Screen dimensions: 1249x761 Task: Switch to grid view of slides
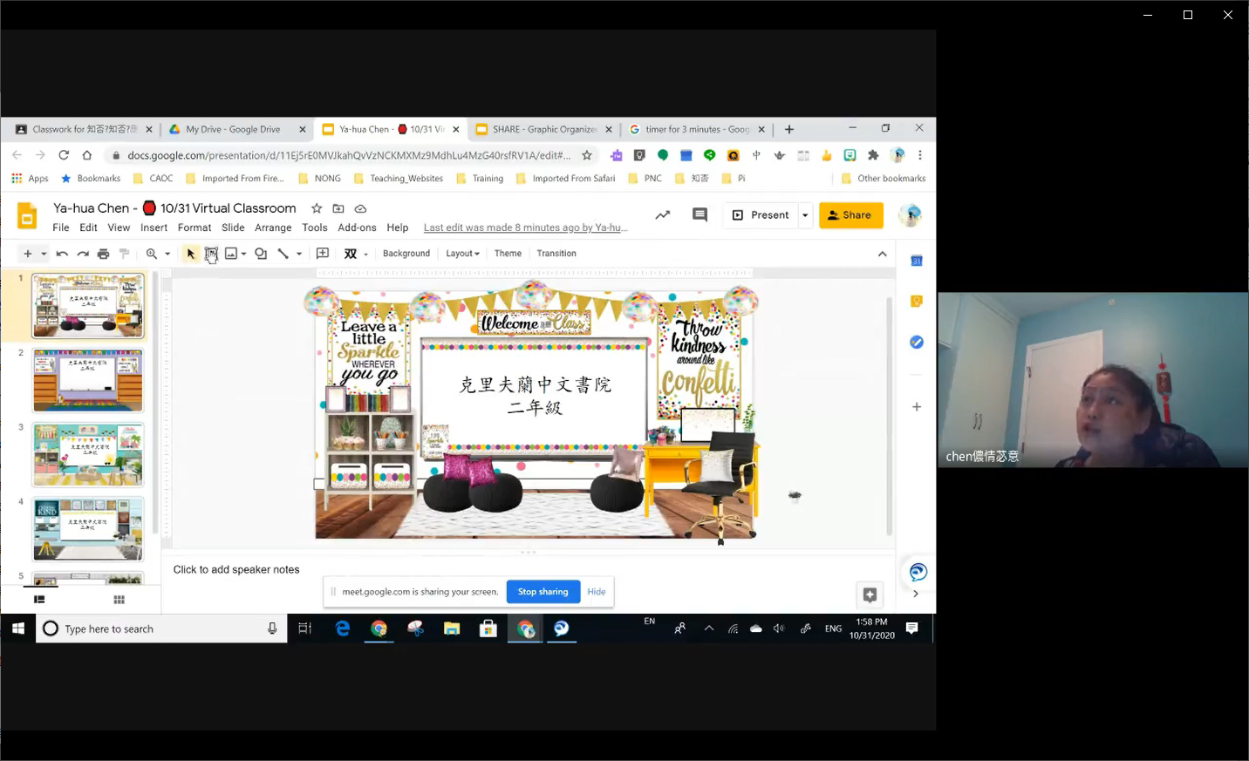click(119, 599)
